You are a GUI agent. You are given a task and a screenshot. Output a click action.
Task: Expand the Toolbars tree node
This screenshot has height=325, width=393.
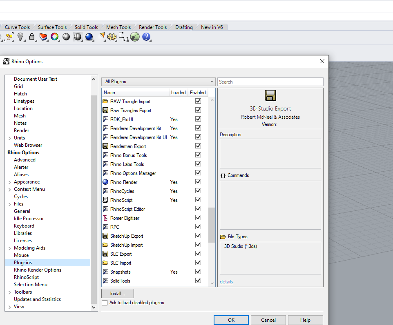[x=9, y=292]
